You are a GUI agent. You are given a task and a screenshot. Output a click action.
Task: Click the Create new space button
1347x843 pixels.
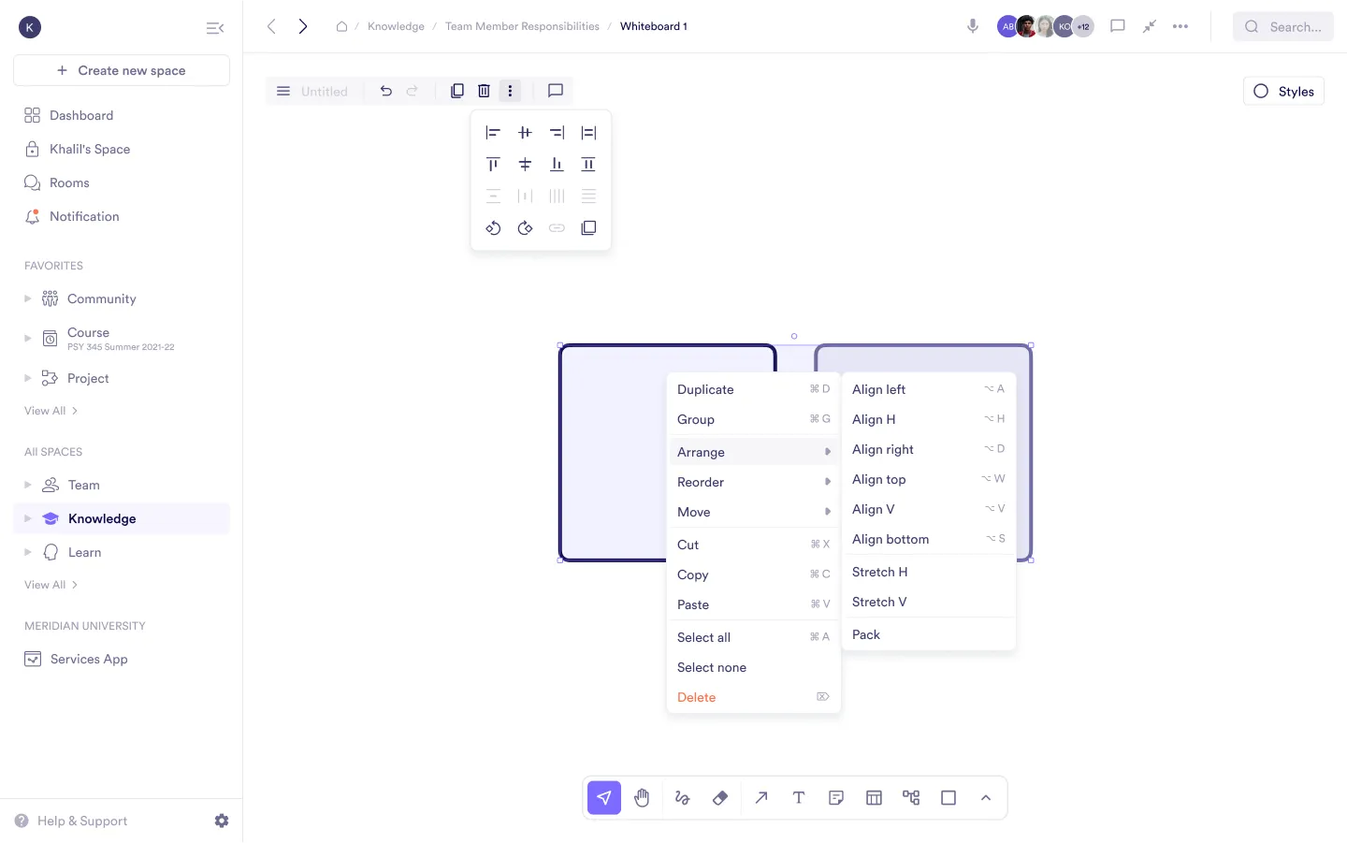coord(121,70)
